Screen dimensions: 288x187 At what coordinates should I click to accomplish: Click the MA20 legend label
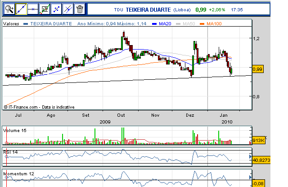(165, 24)
